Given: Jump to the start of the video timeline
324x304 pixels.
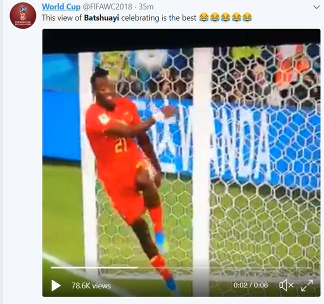Looking at the screenshot, I should 51,267.
